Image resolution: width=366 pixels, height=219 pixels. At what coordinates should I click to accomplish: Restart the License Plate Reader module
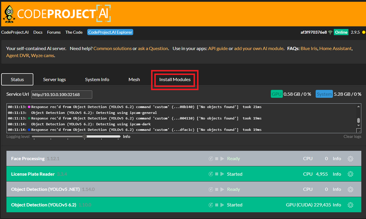210,174
